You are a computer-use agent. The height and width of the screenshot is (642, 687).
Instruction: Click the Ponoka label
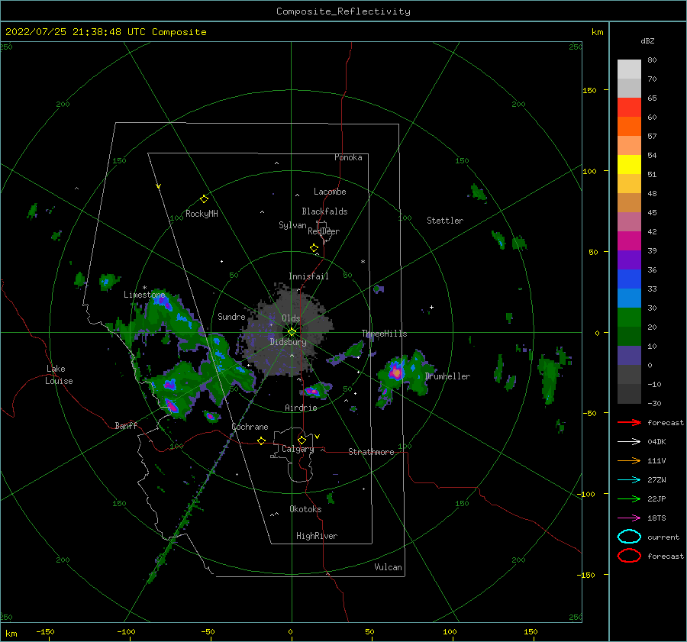[348, 157]
